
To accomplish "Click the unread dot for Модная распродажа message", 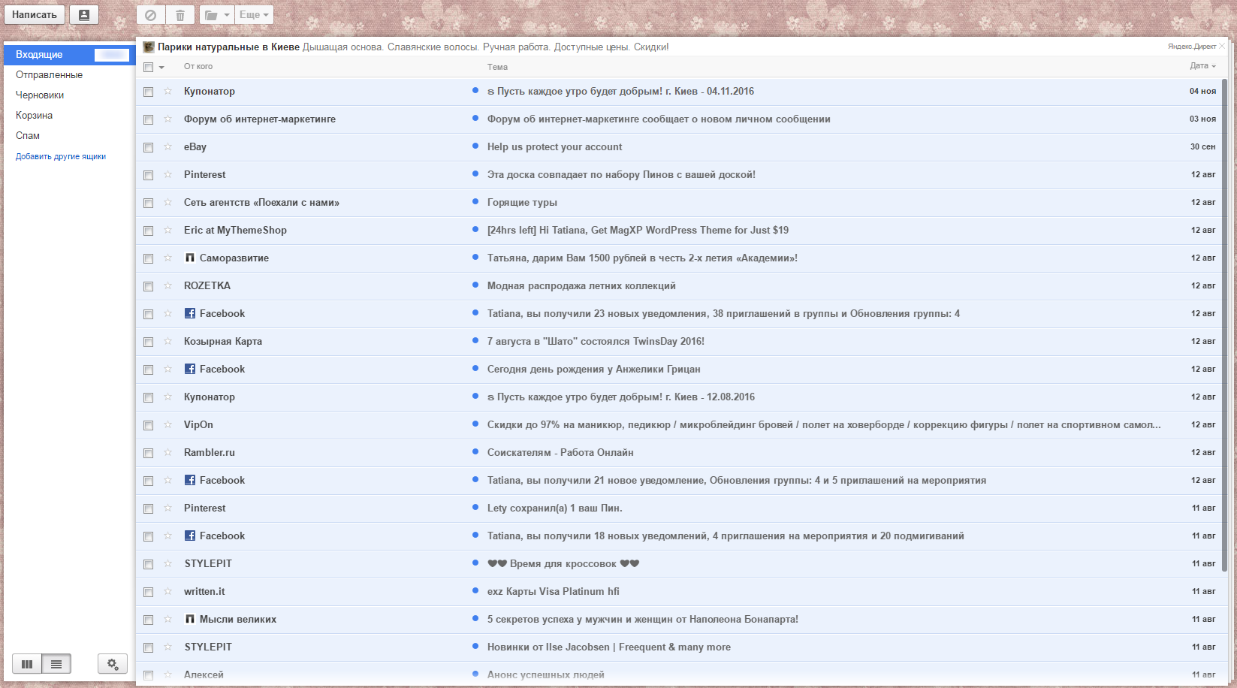I will point(475,285).
